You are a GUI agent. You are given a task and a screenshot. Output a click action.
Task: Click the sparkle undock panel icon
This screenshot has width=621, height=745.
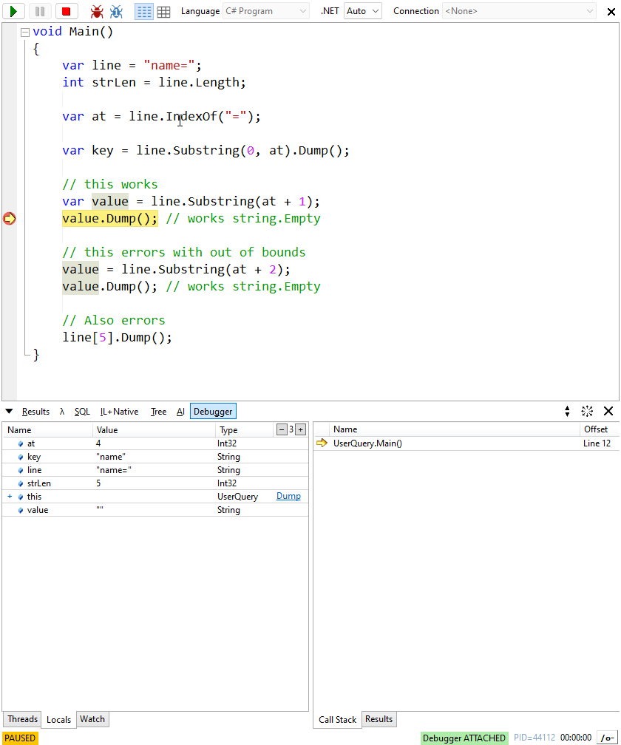pos(587,411)
